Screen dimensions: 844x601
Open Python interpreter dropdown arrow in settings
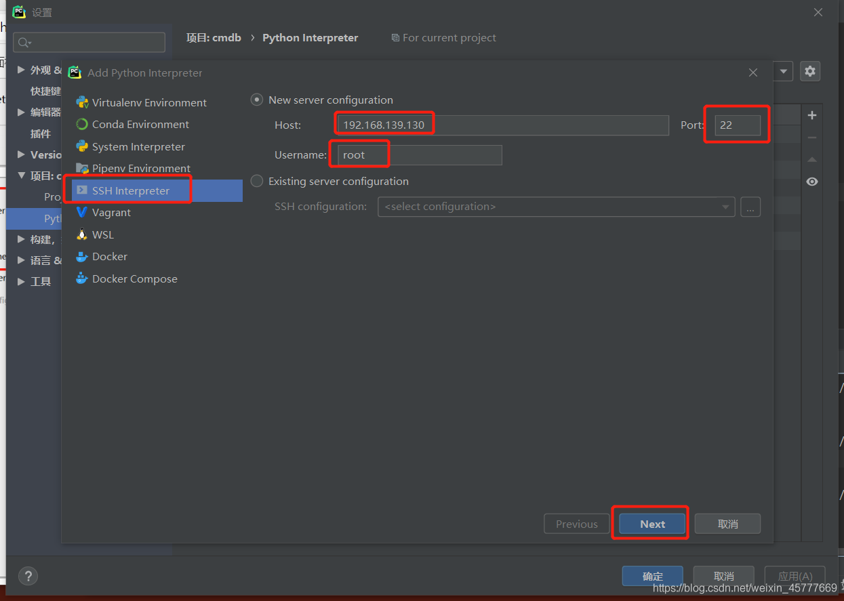784,71
